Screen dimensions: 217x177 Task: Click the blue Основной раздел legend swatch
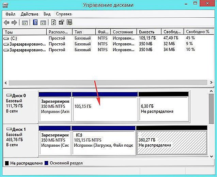[x=46, y=163]
